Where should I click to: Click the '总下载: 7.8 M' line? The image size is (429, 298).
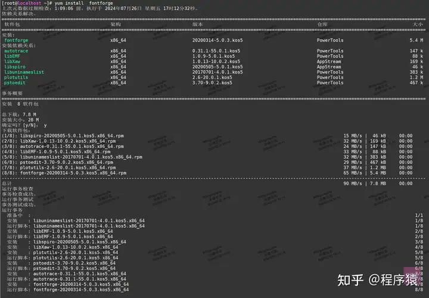[19, 114]
